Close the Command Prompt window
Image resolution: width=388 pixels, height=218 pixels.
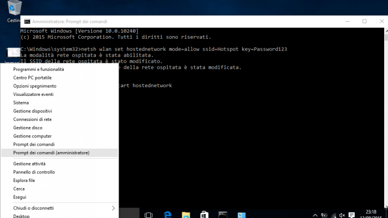[x=382, y=22]
